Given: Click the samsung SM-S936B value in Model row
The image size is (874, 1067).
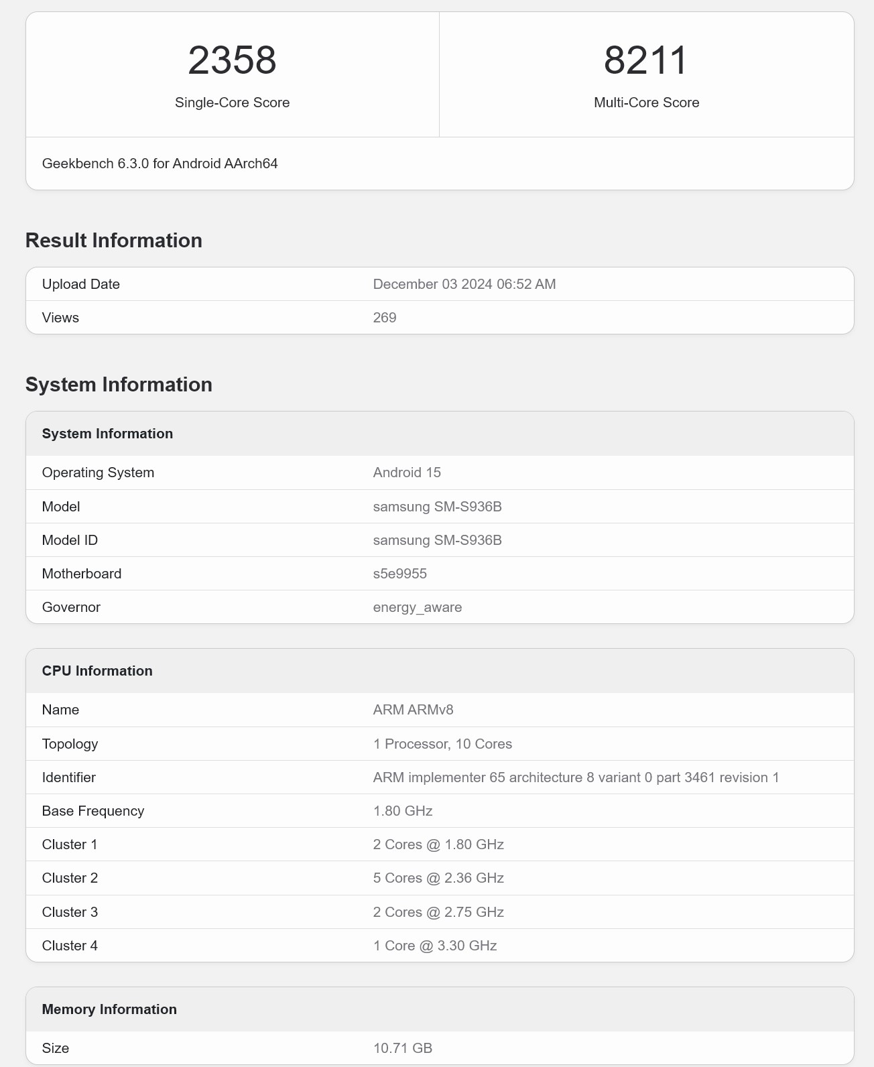Looking at the screenshot, I should tap(437, 507).
